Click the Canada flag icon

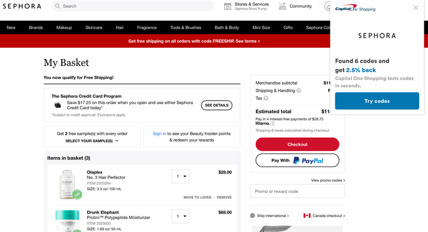307,215
